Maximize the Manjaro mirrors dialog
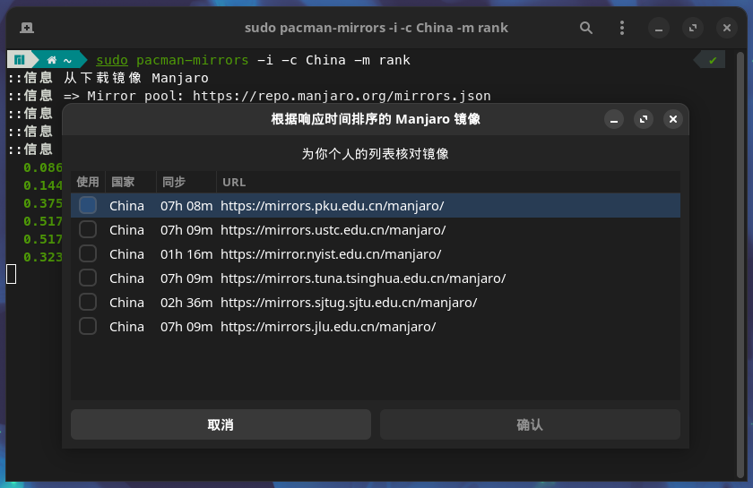 tap(644, 119)
